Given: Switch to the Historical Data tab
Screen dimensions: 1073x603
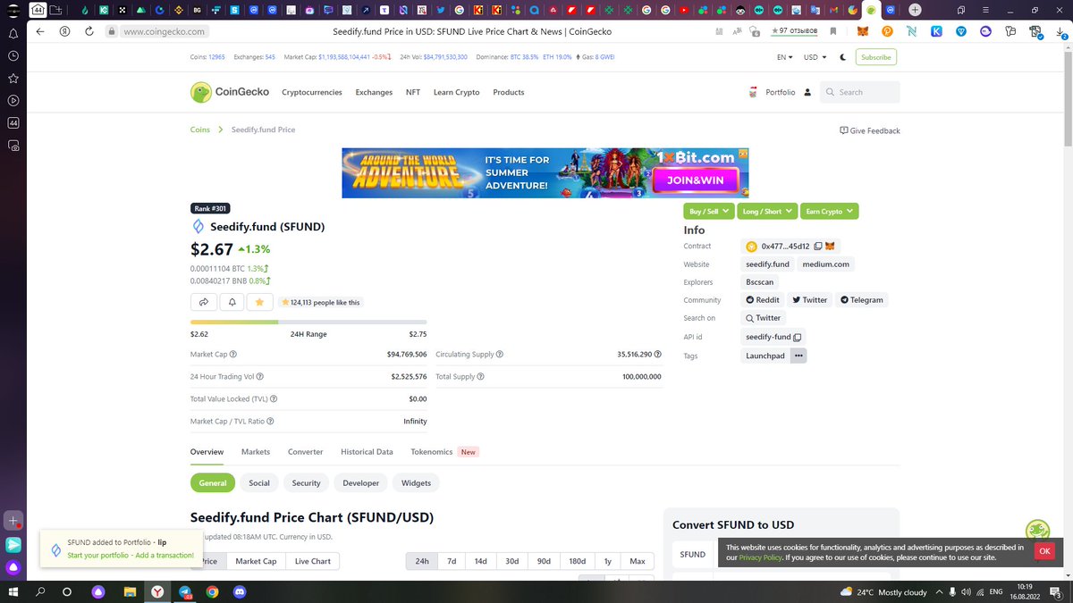Looking at the screenshot, I should pyautogui.click(x=367, y=452).
